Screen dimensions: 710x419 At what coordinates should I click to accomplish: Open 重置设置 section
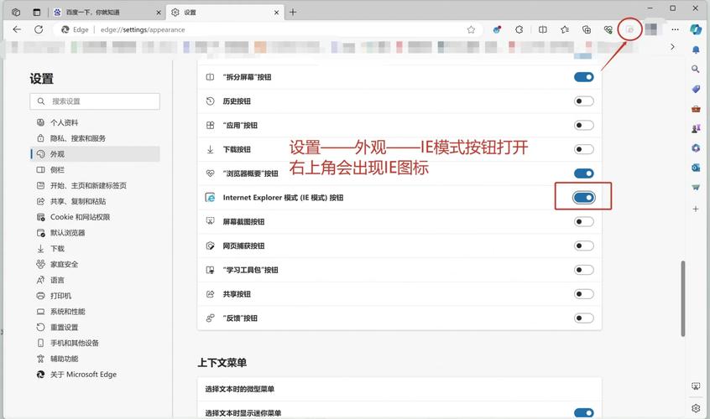coord(95,328)
